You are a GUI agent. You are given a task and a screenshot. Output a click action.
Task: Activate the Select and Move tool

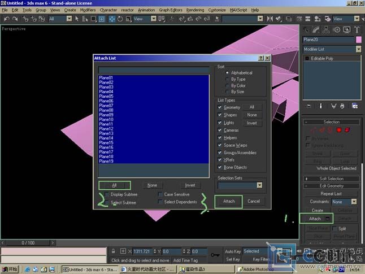click(x=112, y=19)
